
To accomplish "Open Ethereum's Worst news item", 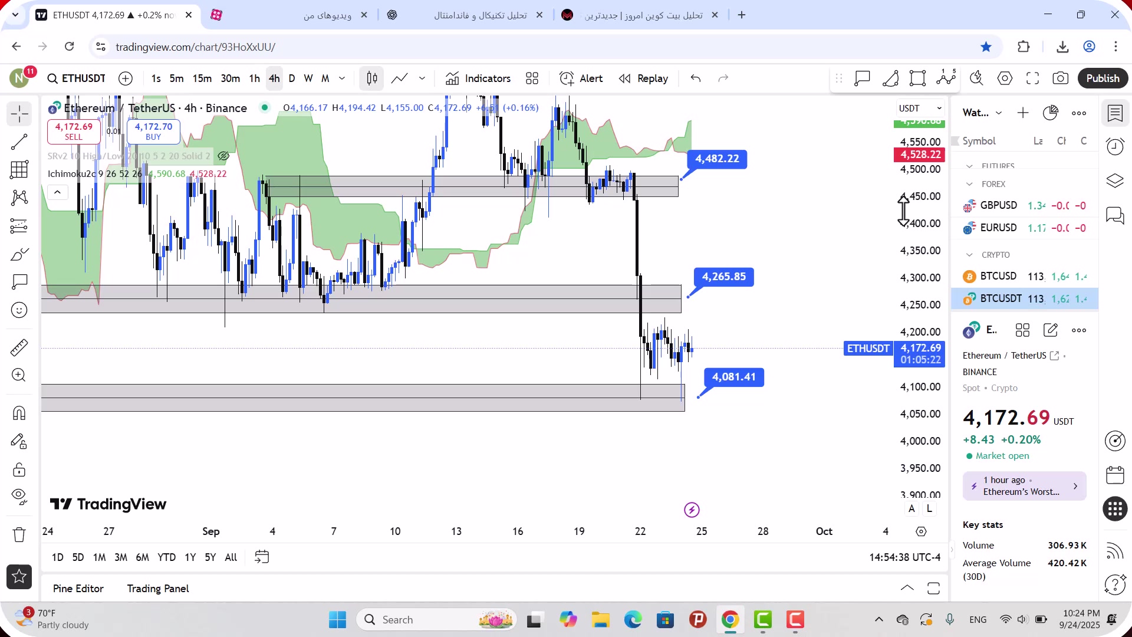I will [1025, 486].
